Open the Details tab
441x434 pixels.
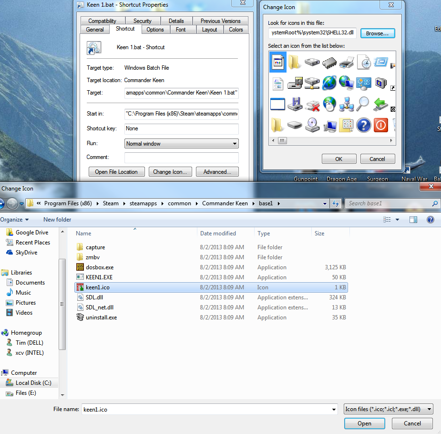176,21
